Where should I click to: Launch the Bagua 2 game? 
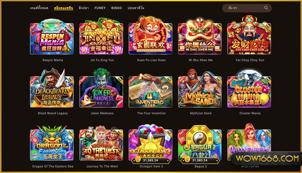coord(200,144)
